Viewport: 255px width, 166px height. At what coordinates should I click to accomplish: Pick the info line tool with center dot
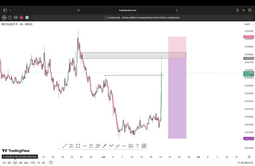pos(104,146)
